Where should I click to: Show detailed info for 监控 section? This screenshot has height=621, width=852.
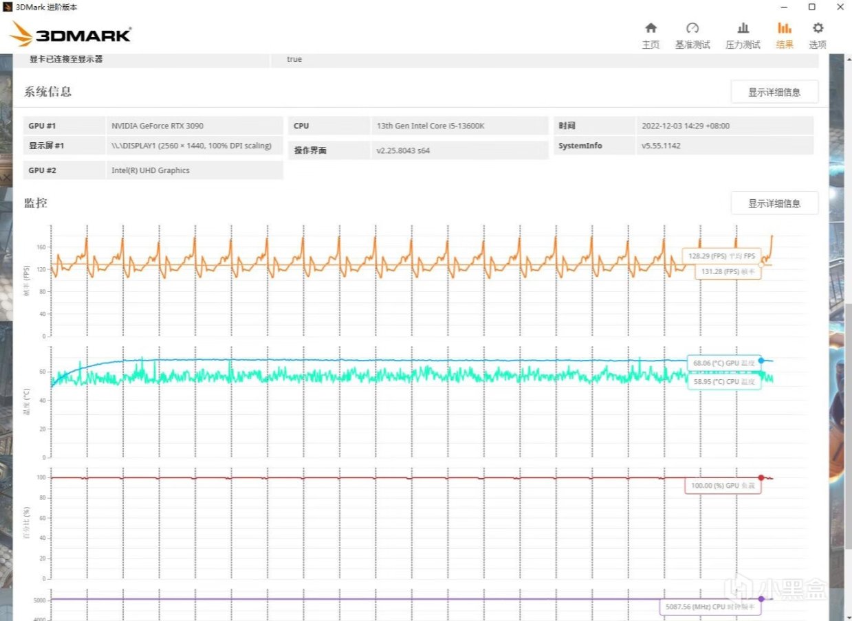pos(774,203)
